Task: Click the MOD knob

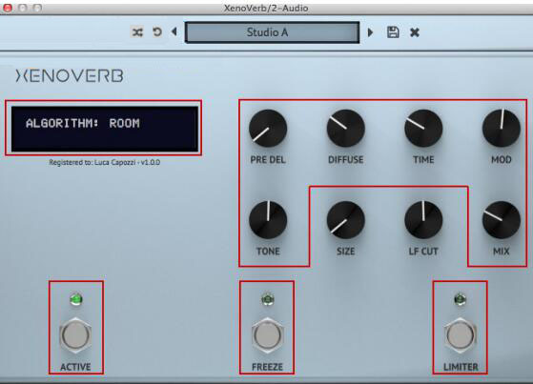Action: 502,128
